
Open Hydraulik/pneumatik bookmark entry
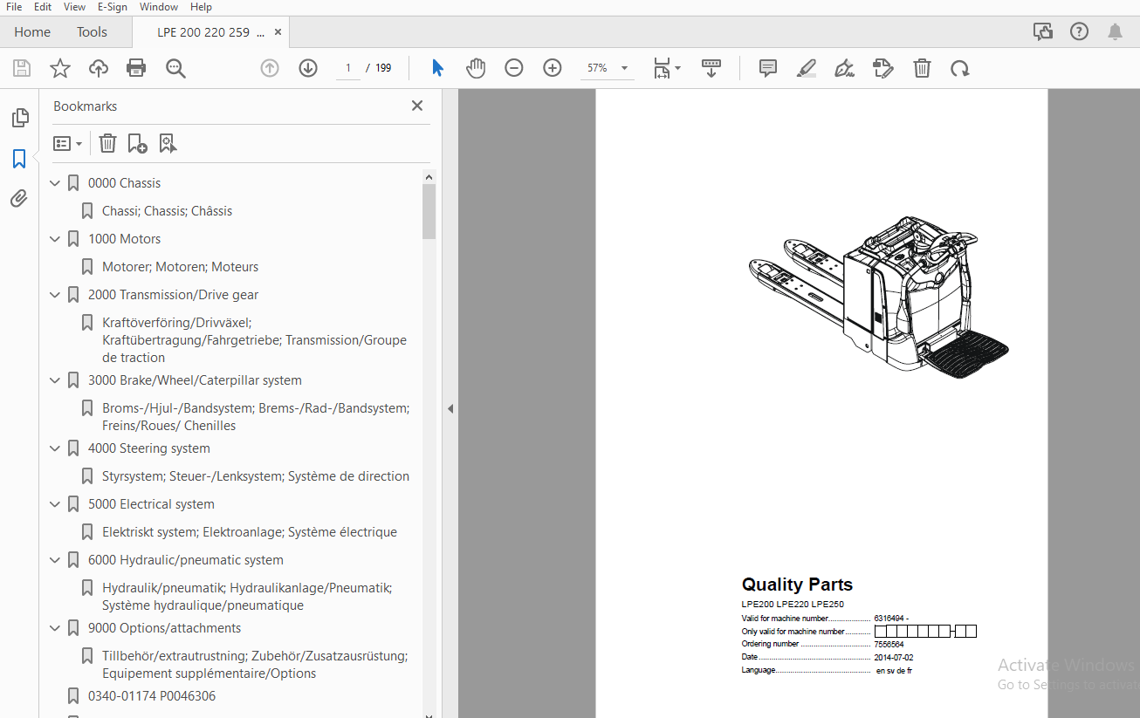click(247, 597)
